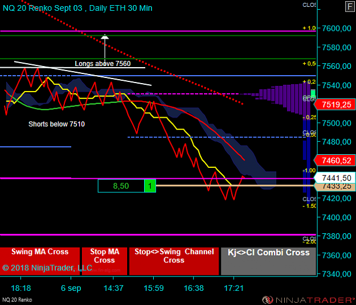Click the F button in top-right corner
The width and height of the screenshot is (356, 305).
(x=350, y=7)
